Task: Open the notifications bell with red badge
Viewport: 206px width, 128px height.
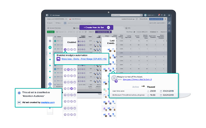Action: tap(159, 15)
